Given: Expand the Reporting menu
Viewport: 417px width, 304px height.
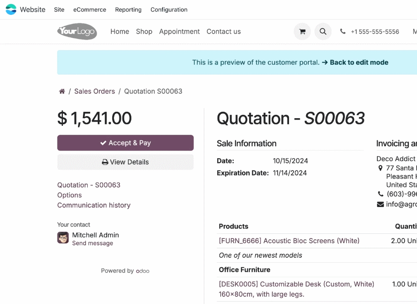Looking at the screenshot, I should pyautogui.click(x=128, y=10).
